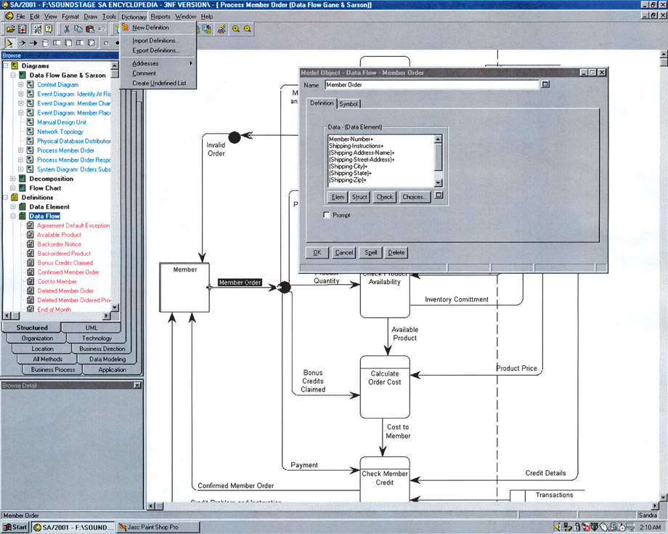Screen dimensions: 668x534
Task: Click the Available Product definition icon
Action: [30, 235]
